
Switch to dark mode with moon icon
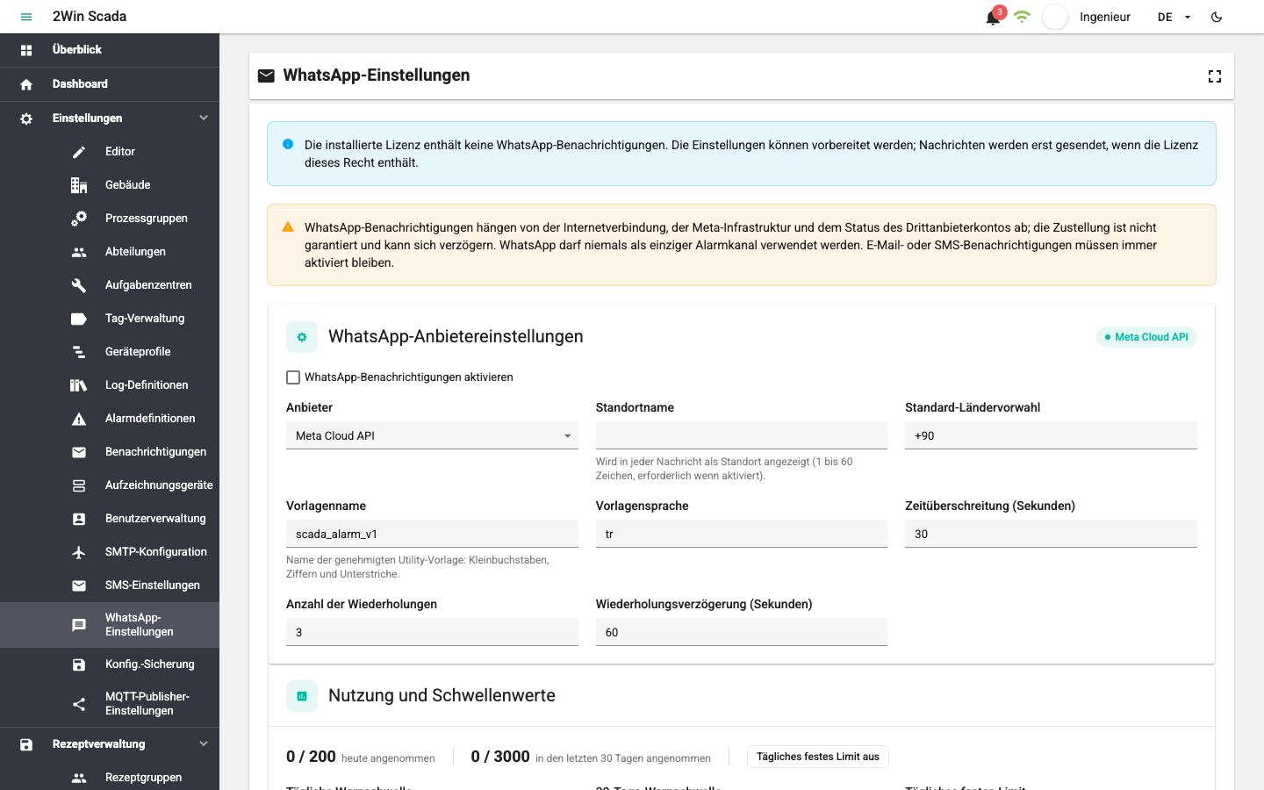pos(1217,17)
